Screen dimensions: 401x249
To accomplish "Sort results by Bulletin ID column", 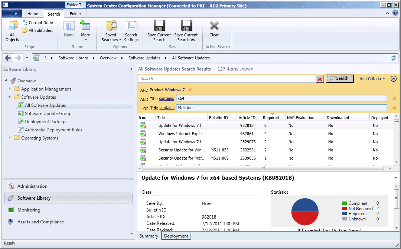I will (x=222, y=118).
